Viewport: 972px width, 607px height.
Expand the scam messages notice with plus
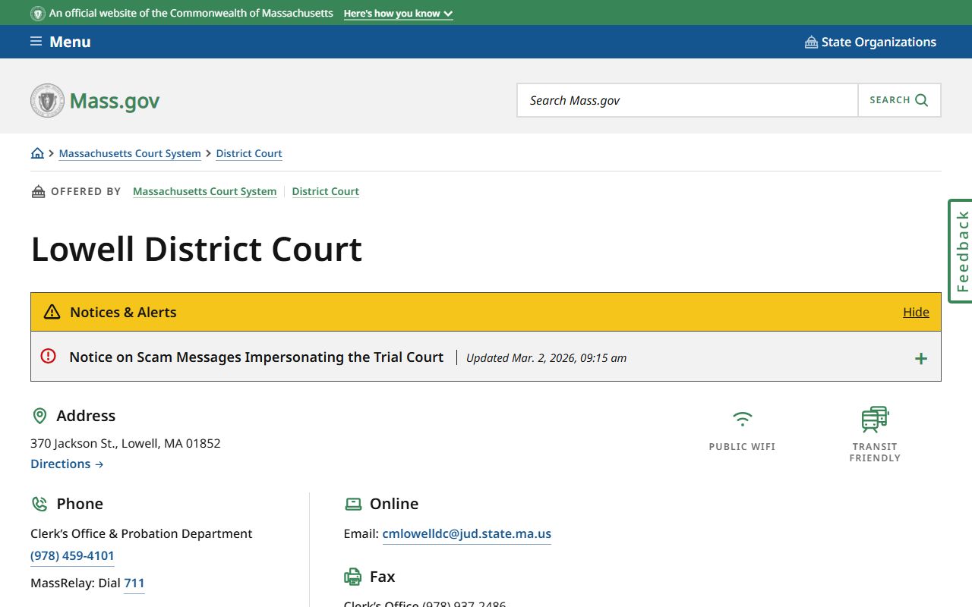[x=920, y=358]
